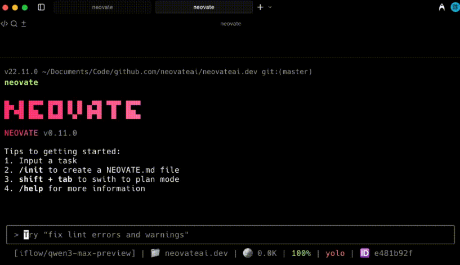Click the 0.0K token count

point(267,253)
